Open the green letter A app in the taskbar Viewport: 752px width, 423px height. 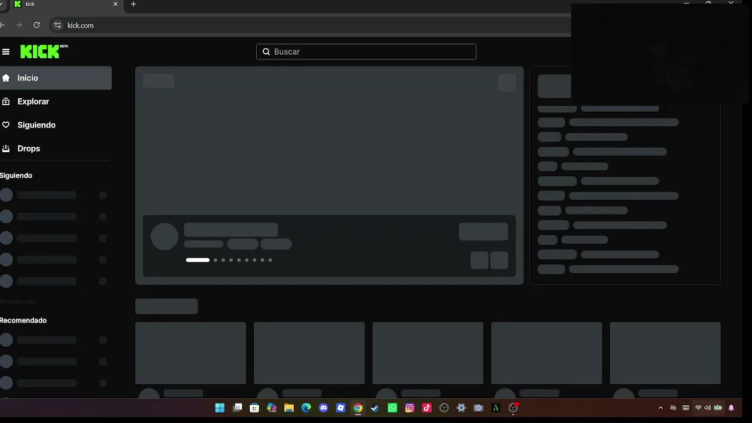coord(496,408)
